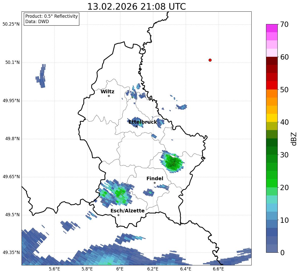Image resolution: width=300 pixels, height=274 pixels.
Task: Click the red dot radar marker
Action: tap(210, 60)
